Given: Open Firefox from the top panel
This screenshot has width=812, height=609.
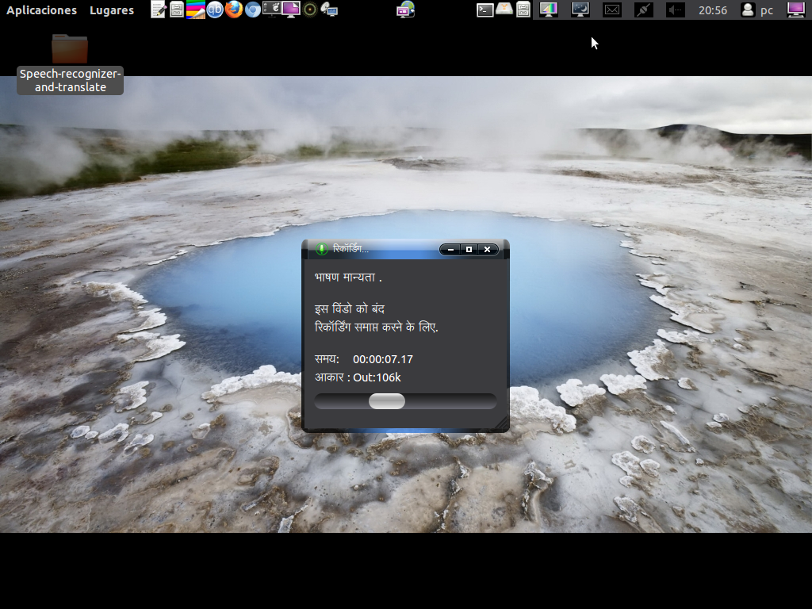Looking at the screenshot, I should point(234,10).
